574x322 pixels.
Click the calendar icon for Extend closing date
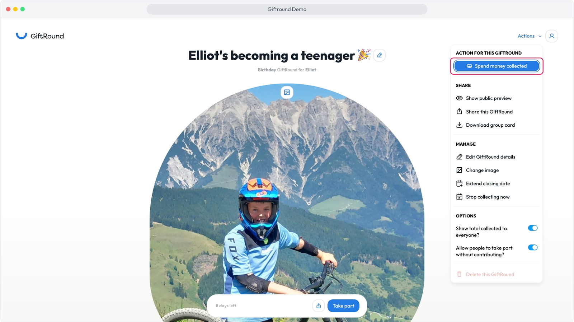(x=459, y=183)
